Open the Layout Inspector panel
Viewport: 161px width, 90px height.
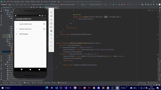[153, 83]
